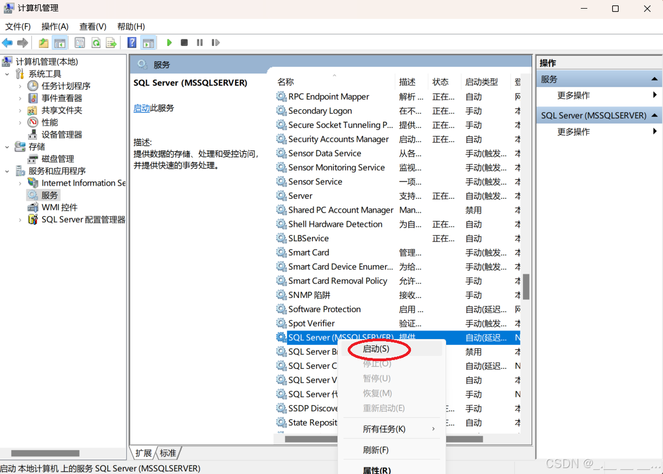663x474 pixels.
Task: Click the gear icon beside Spot Verifier
Action: [x=281, y=323]
